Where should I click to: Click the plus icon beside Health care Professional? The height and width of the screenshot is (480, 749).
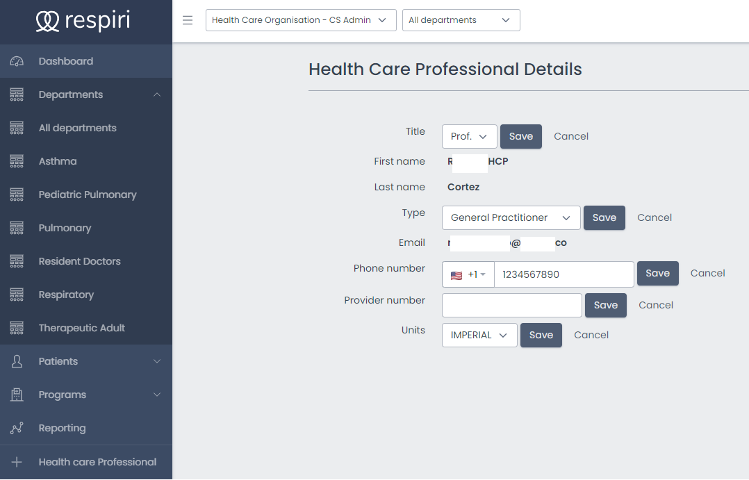click(17, 462)
